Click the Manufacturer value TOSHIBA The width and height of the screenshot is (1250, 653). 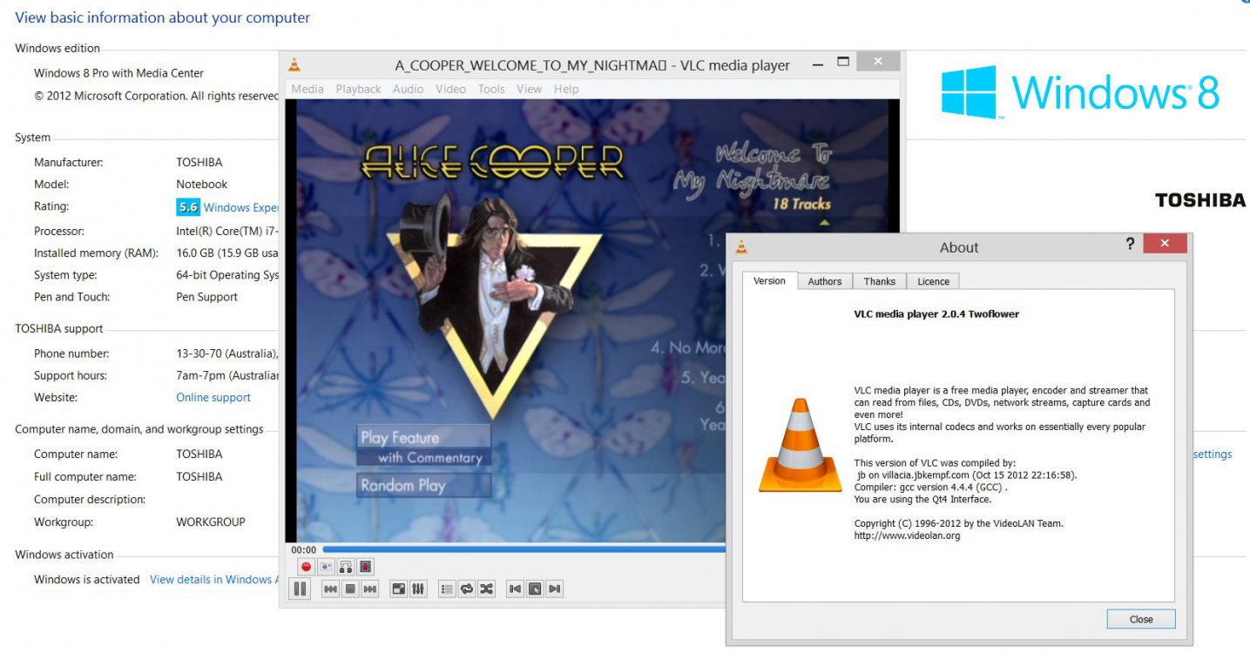199,162
